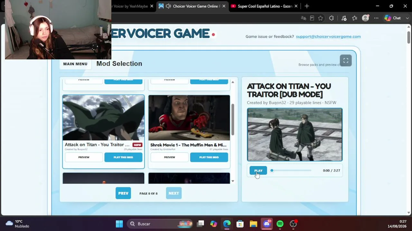Click the NSFW badge on Attack on Titan card

pyautogui.click(x=137, y=145)
